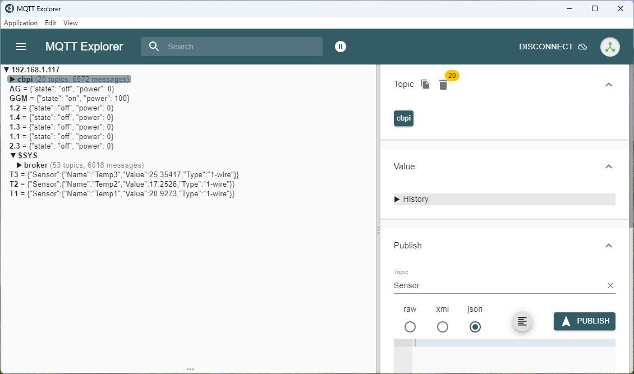Open the View menu
Image resolution: width=634 pixels, height=374 pixels.
(71, 23)
